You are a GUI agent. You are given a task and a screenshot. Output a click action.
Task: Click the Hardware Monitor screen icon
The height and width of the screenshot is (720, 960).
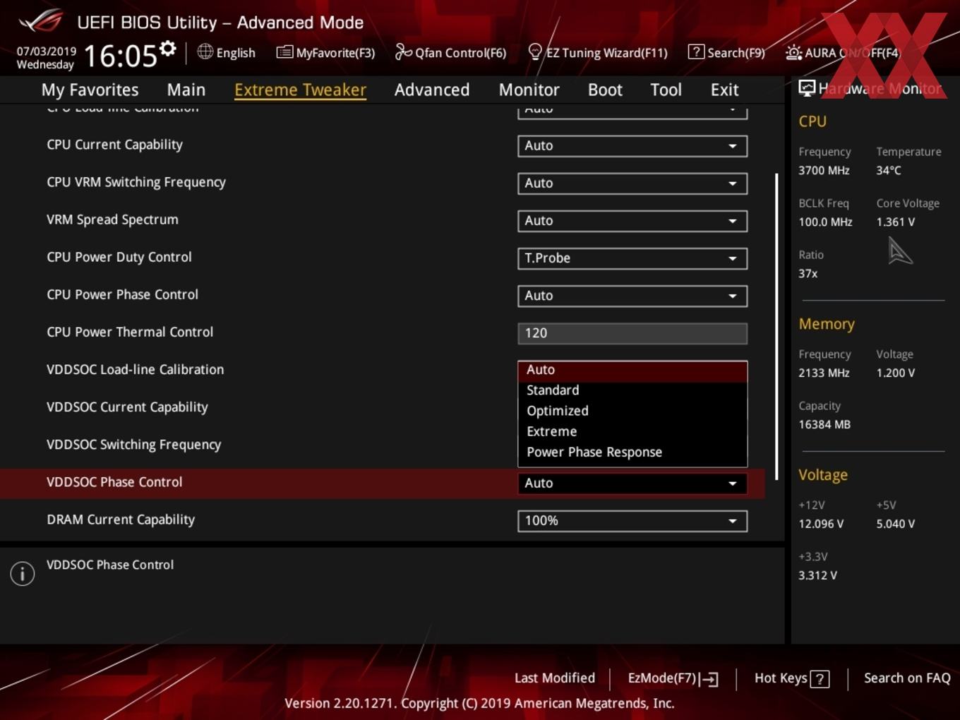807,88
